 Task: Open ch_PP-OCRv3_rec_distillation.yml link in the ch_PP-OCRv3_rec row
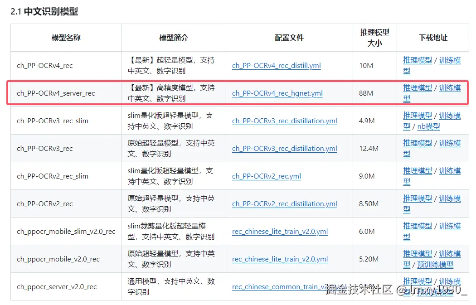pyautogui.click(x=284, y=148)
